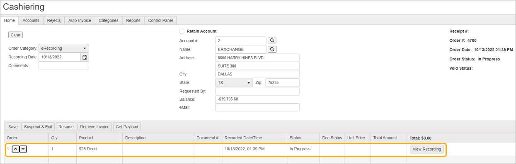The height and width of the screenshot is (164, 516).
Task: Open the Recording Date calendar picker
Action: [x=85, y=57]
